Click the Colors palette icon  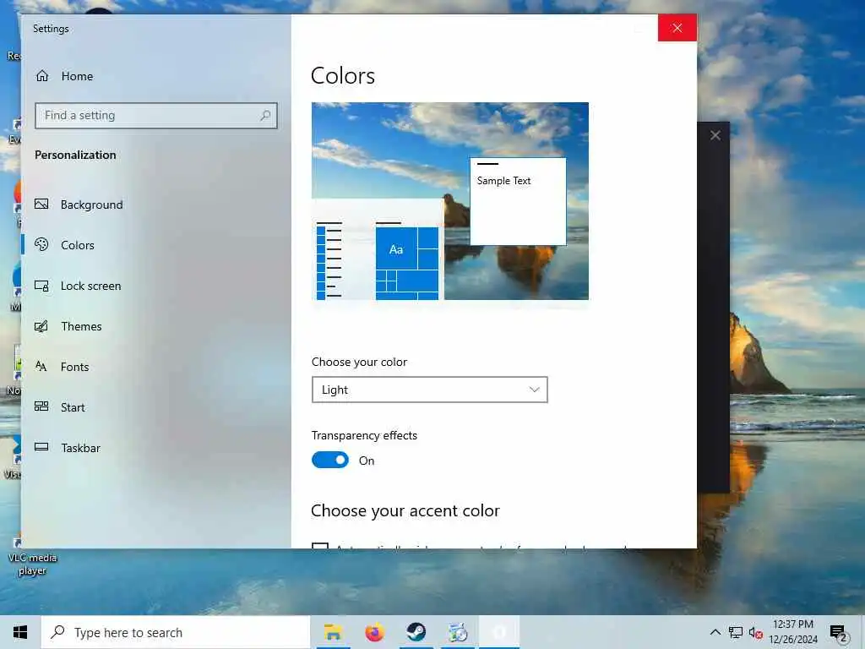[41, 244]
